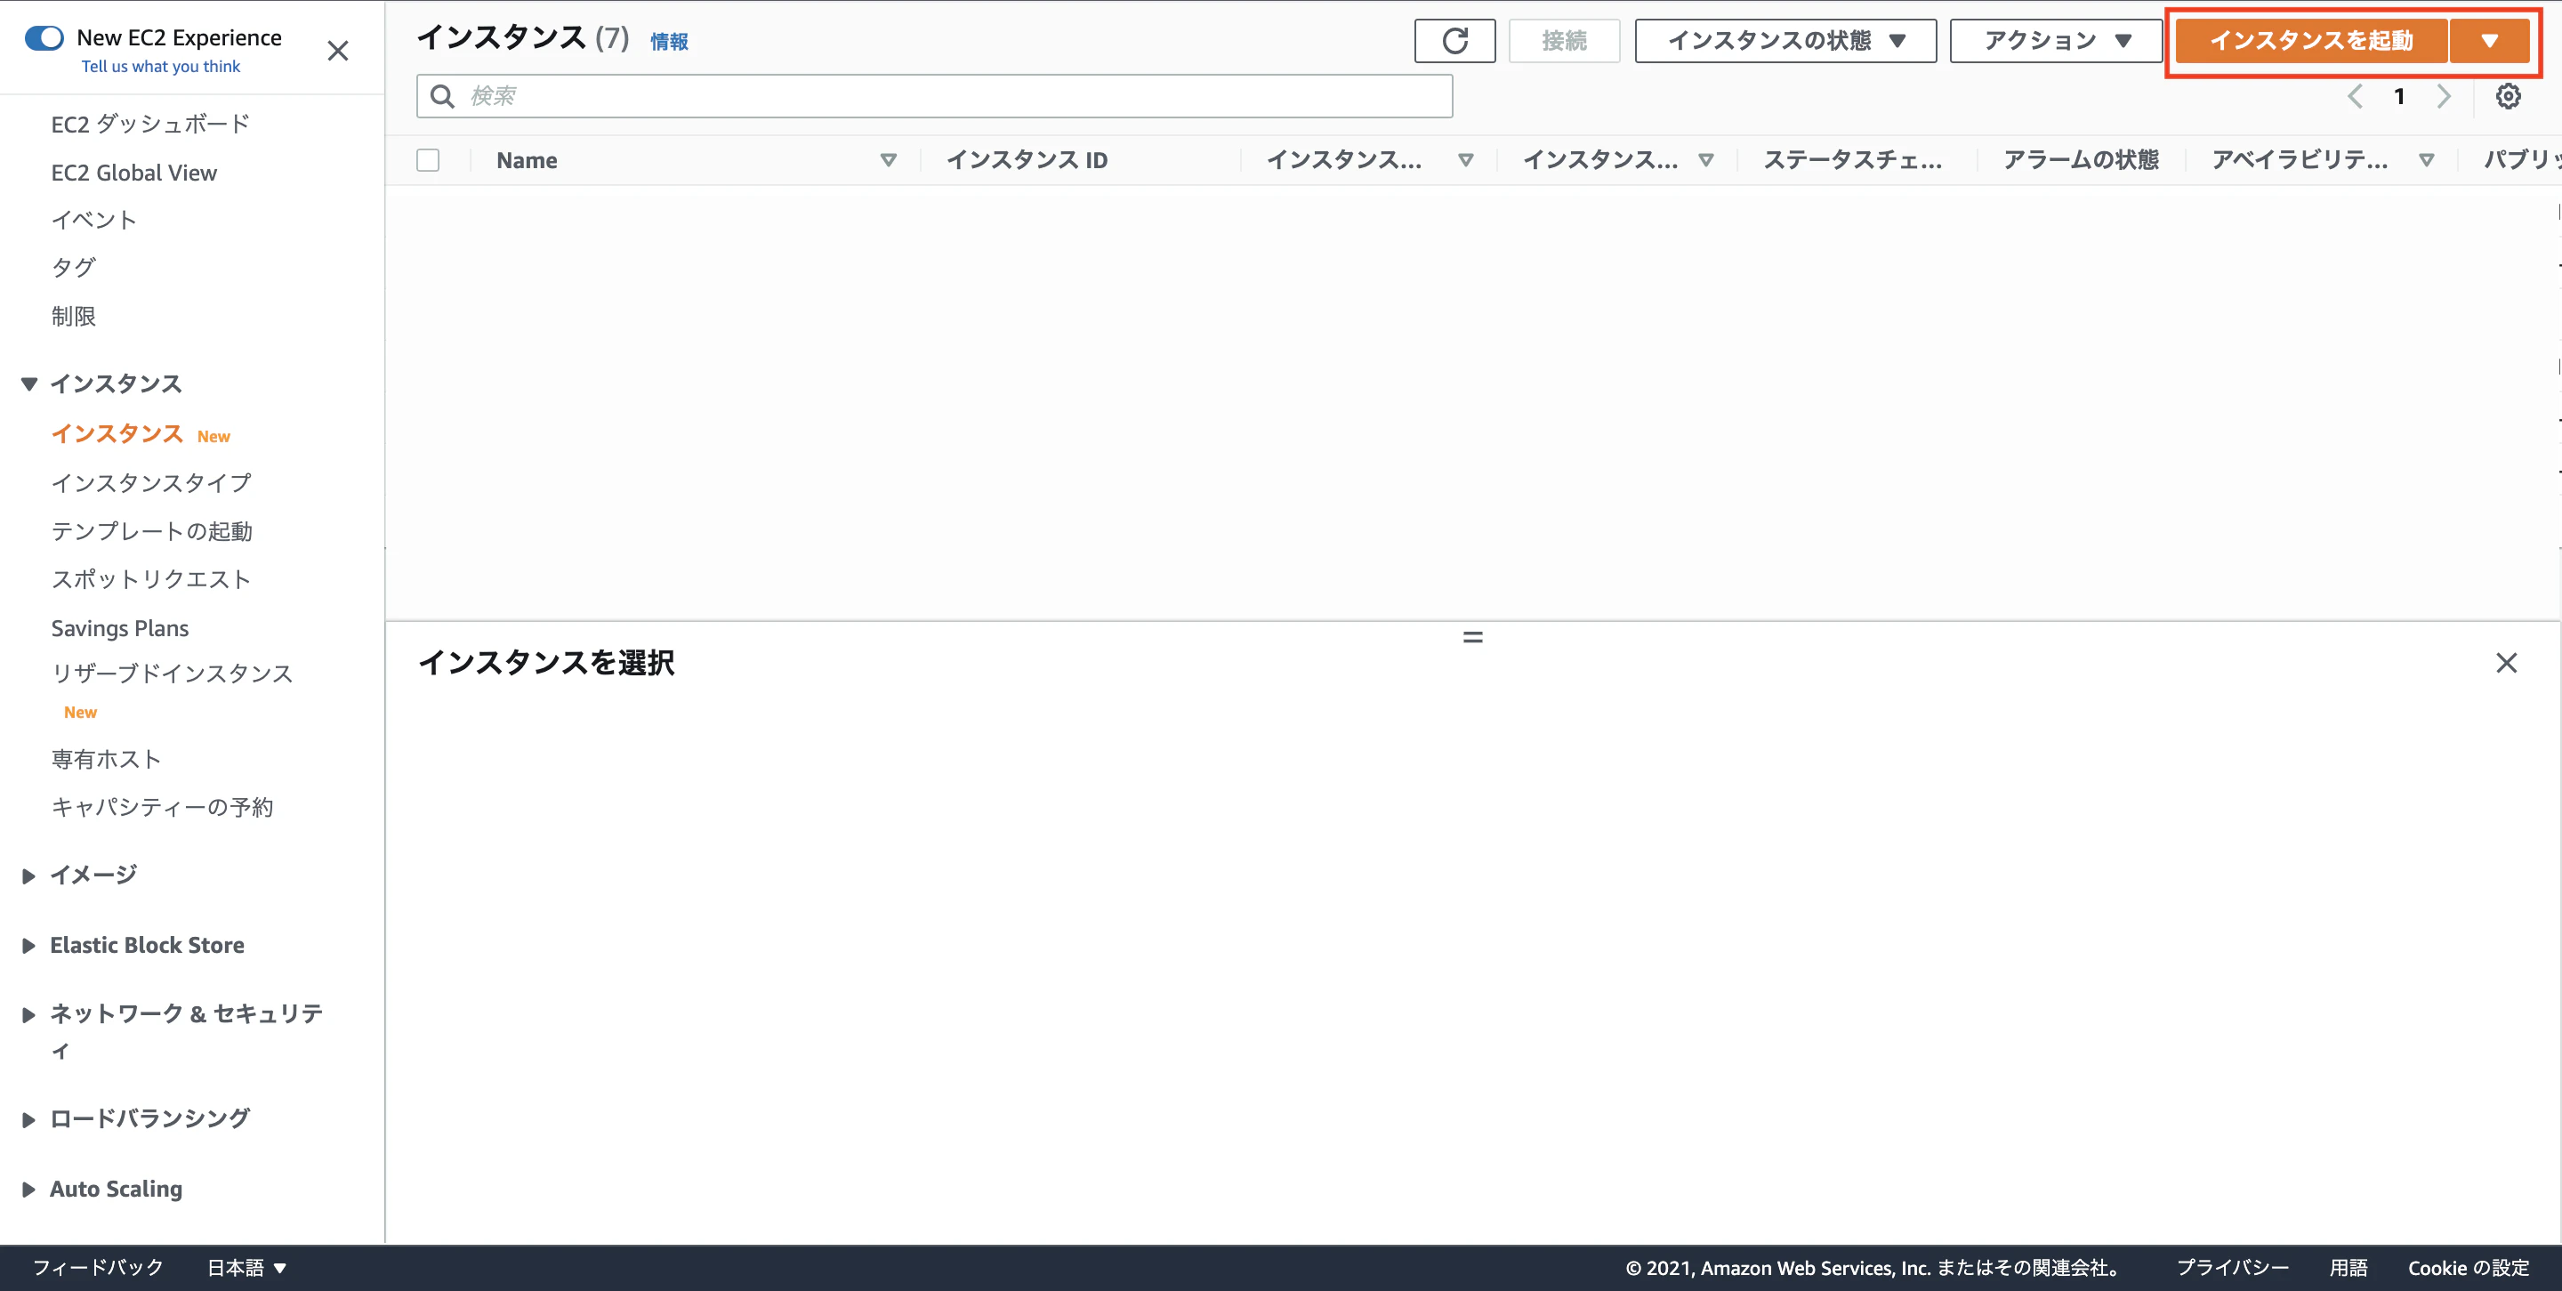Sort the アベイラビリテ... column arrow

click(x=2426, y=160)
